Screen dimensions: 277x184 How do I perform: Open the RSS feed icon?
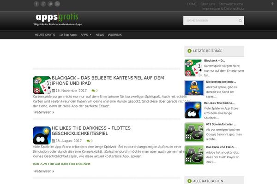pyautogui.click(x=57, y=4)
